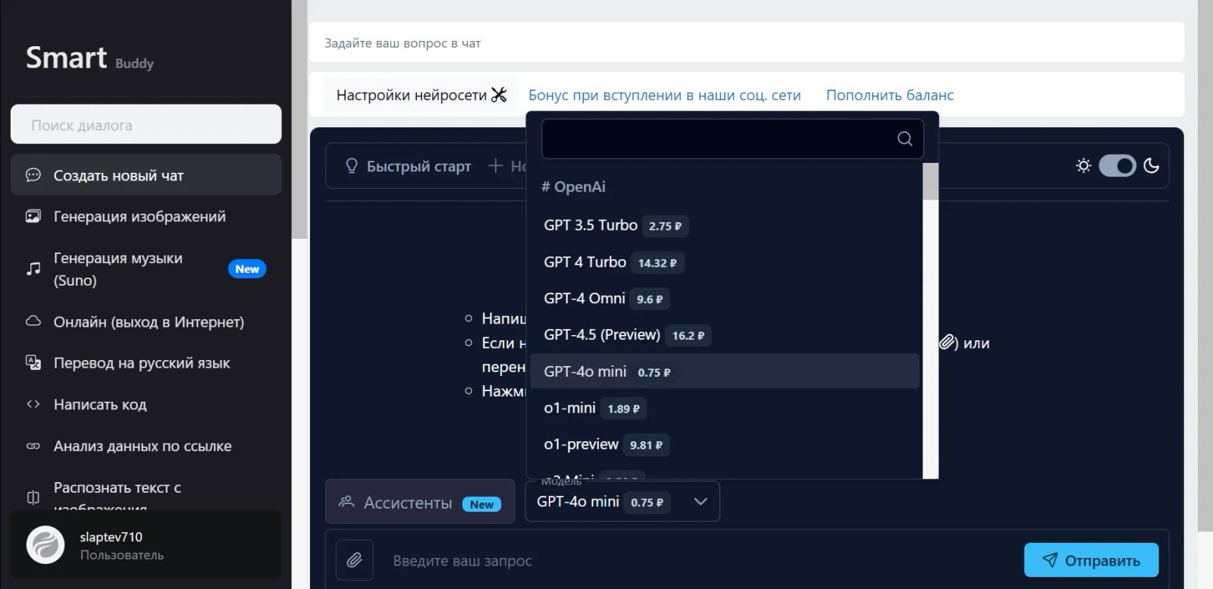Click the link icon beside Анализ данных по ссылке

pos(33,446)
